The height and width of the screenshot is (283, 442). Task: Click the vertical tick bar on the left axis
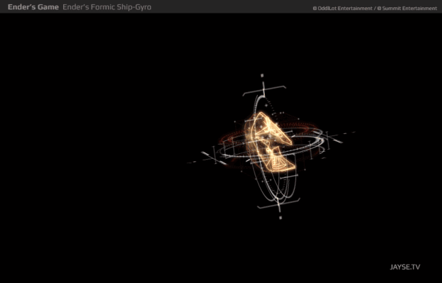click(215, 155)
